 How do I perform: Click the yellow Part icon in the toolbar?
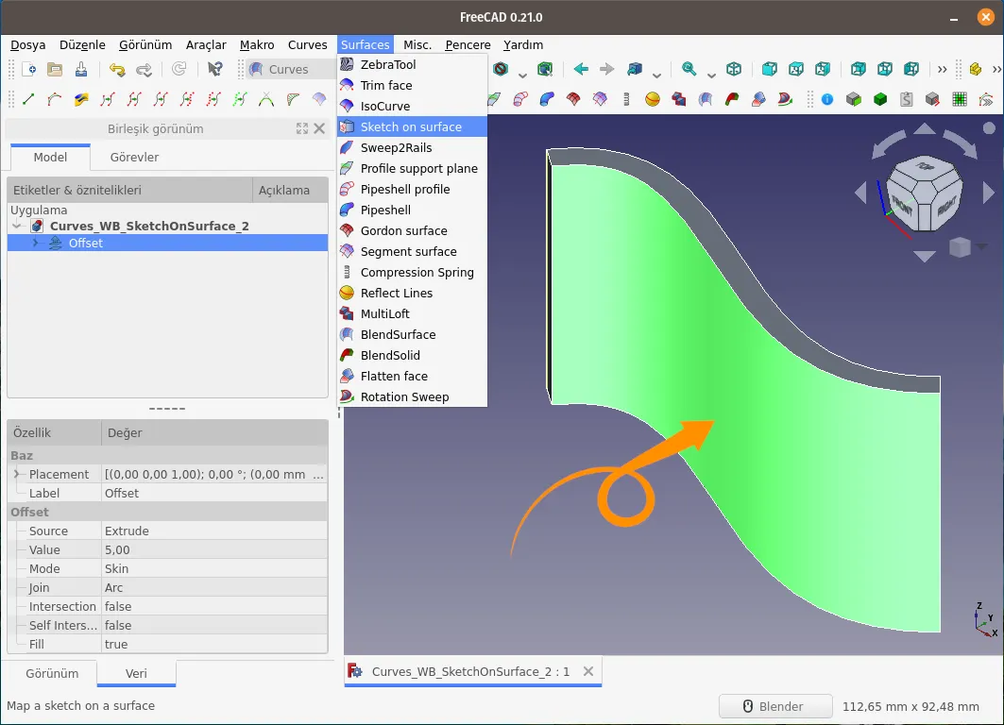click(x=975, y=69)
